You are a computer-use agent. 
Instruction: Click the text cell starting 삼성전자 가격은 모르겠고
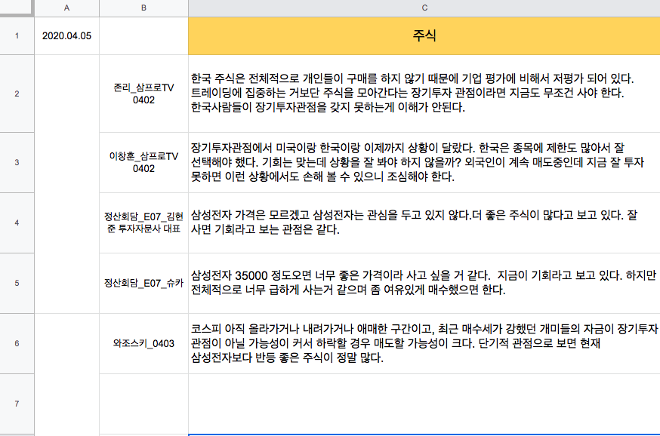click(x=424, y=223)
